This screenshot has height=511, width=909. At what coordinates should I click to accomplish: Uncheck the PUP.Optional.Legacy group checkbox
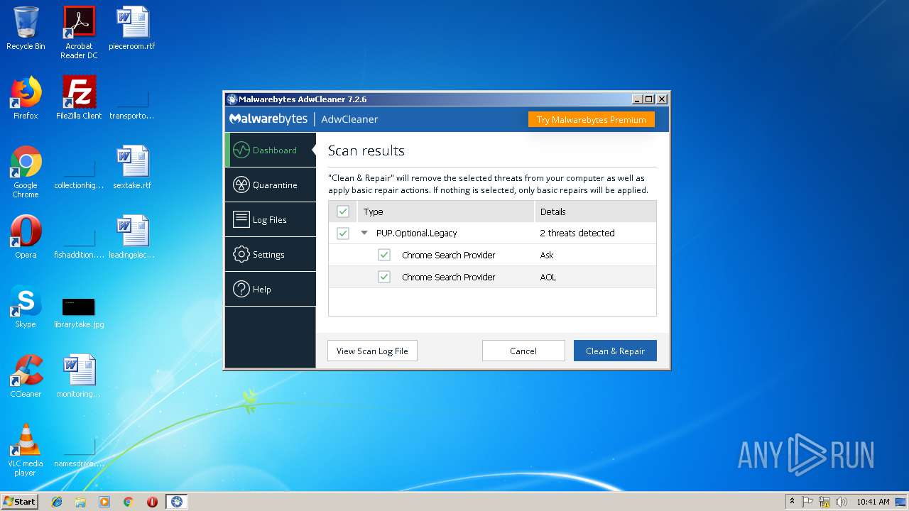343,233
